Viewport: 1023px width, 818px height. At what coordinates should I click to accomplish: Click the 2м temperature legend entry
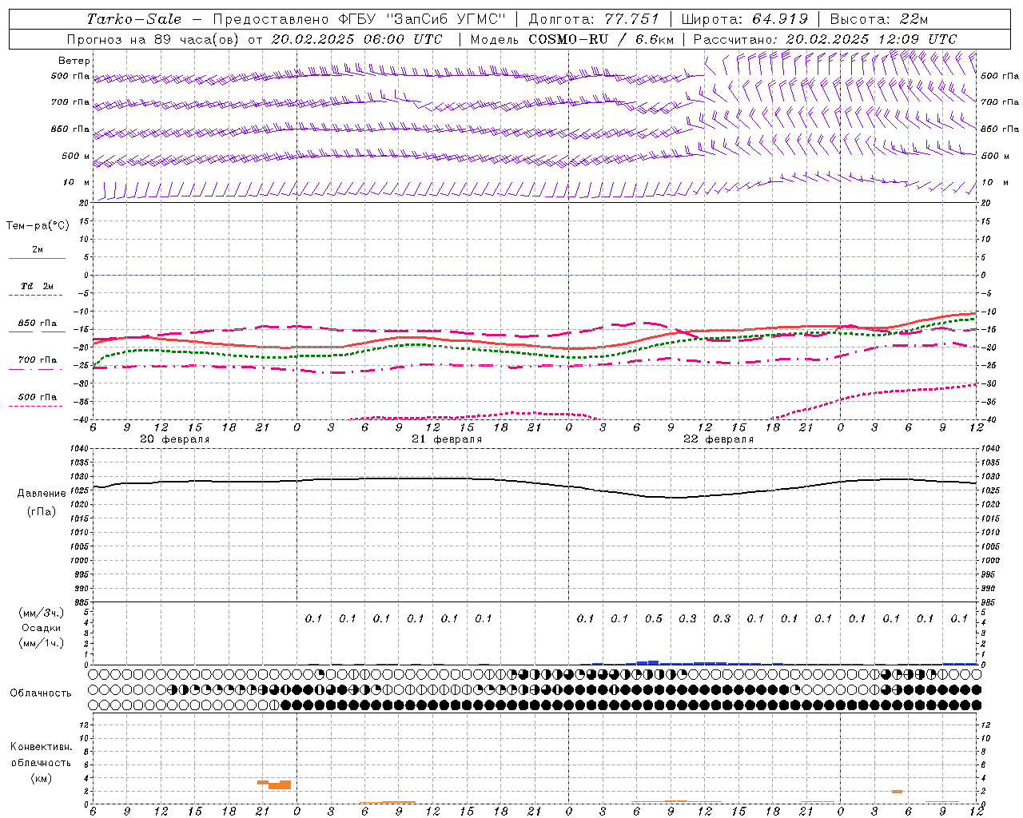(37, 250)
